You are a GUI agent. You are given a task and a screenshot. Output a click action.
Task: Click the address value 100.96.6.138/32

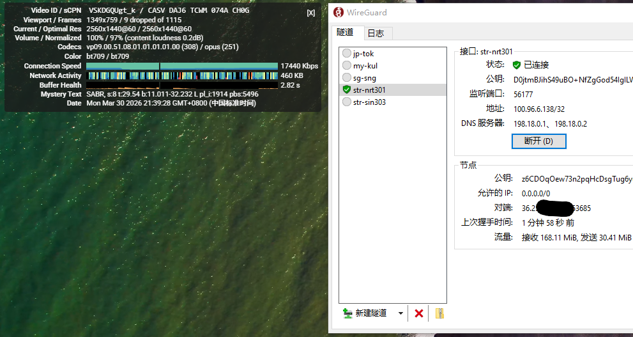point(539,109)
